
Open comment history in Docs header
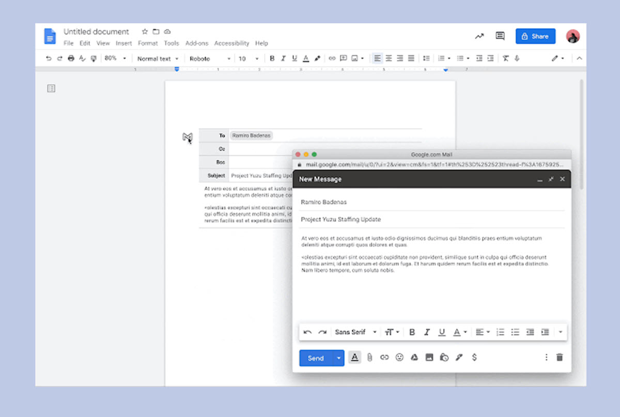(x=500, y=36)
